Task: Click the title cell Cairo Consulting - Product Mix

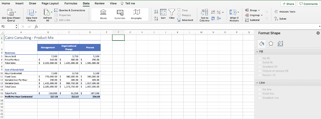Action: [29, 38]
